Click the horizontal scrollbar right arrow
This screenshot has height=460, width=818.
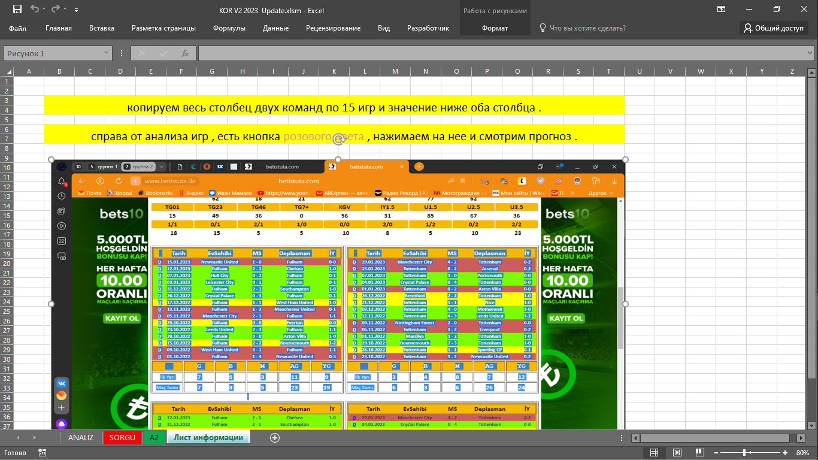pyautogui.click(x=802, y=438)
